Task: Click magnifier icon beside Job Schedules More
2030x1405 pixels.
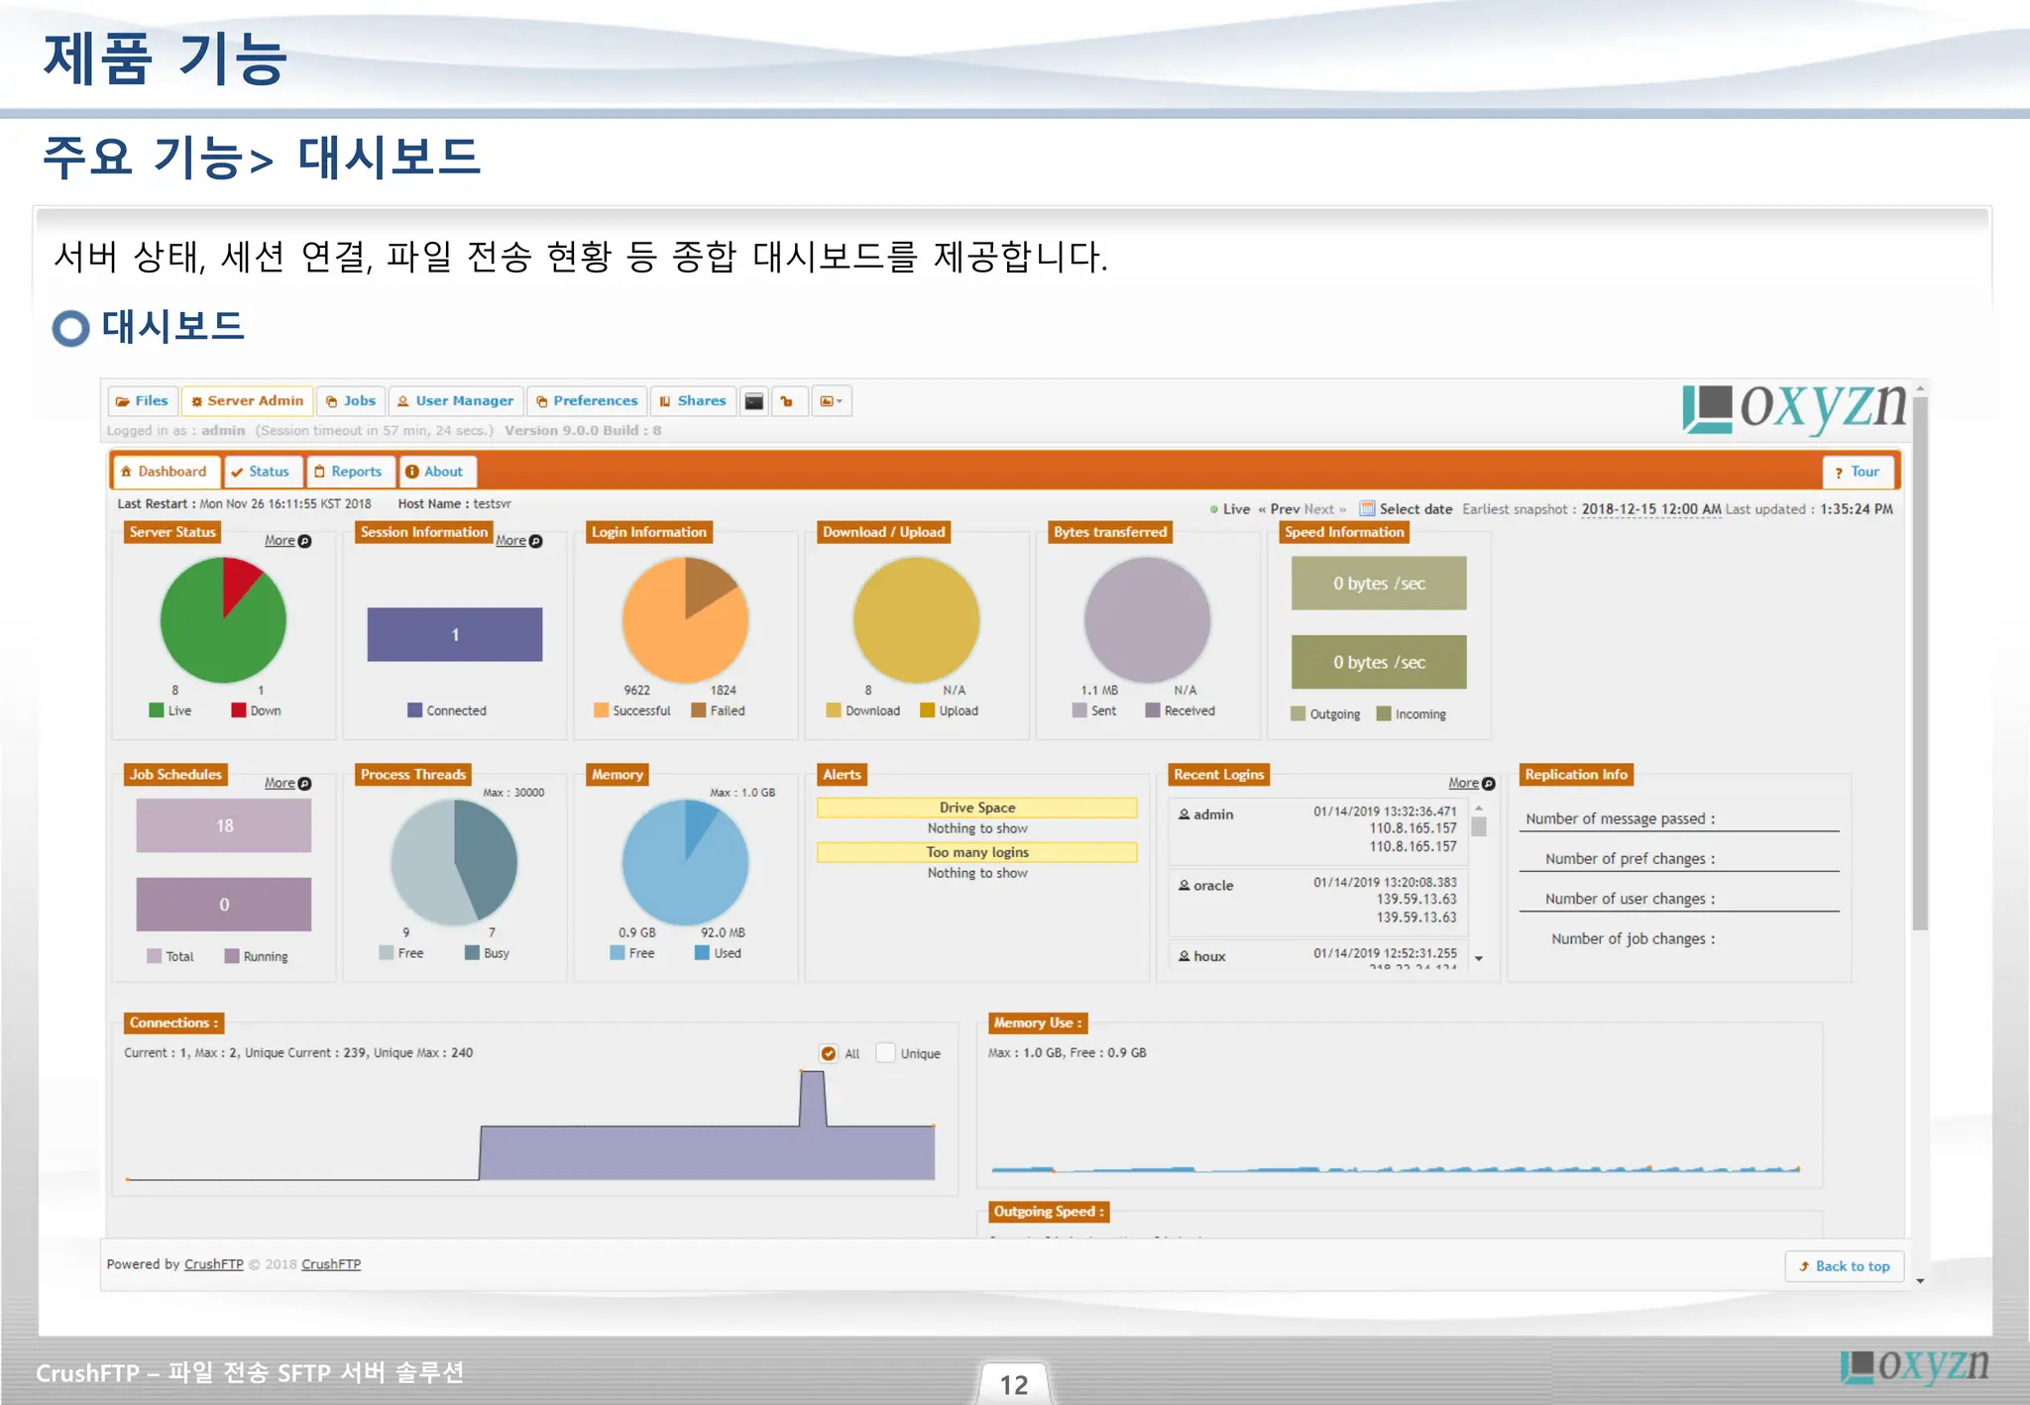Action: 305,784
